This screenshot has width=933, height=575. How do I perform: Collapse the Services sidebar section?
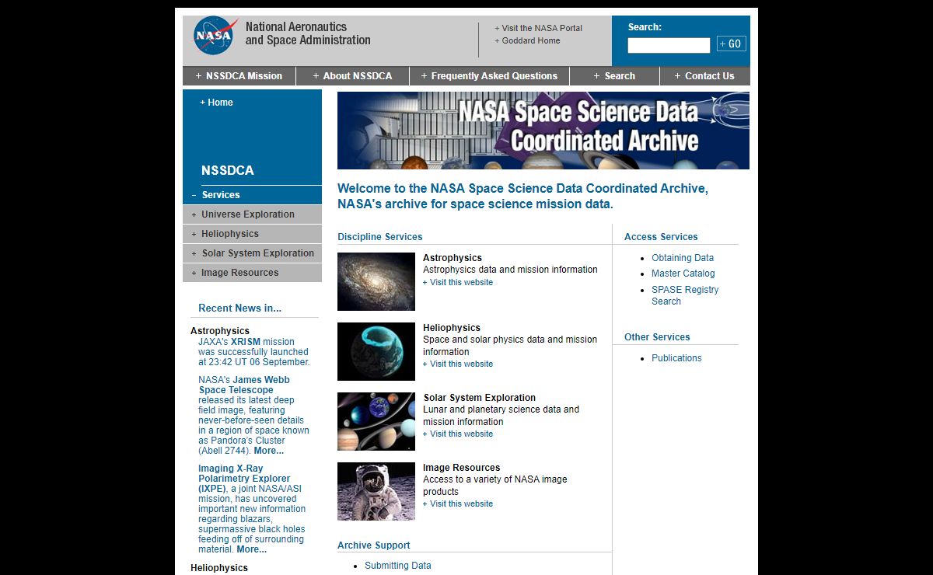pyautogui.click(x=252, y=195)
